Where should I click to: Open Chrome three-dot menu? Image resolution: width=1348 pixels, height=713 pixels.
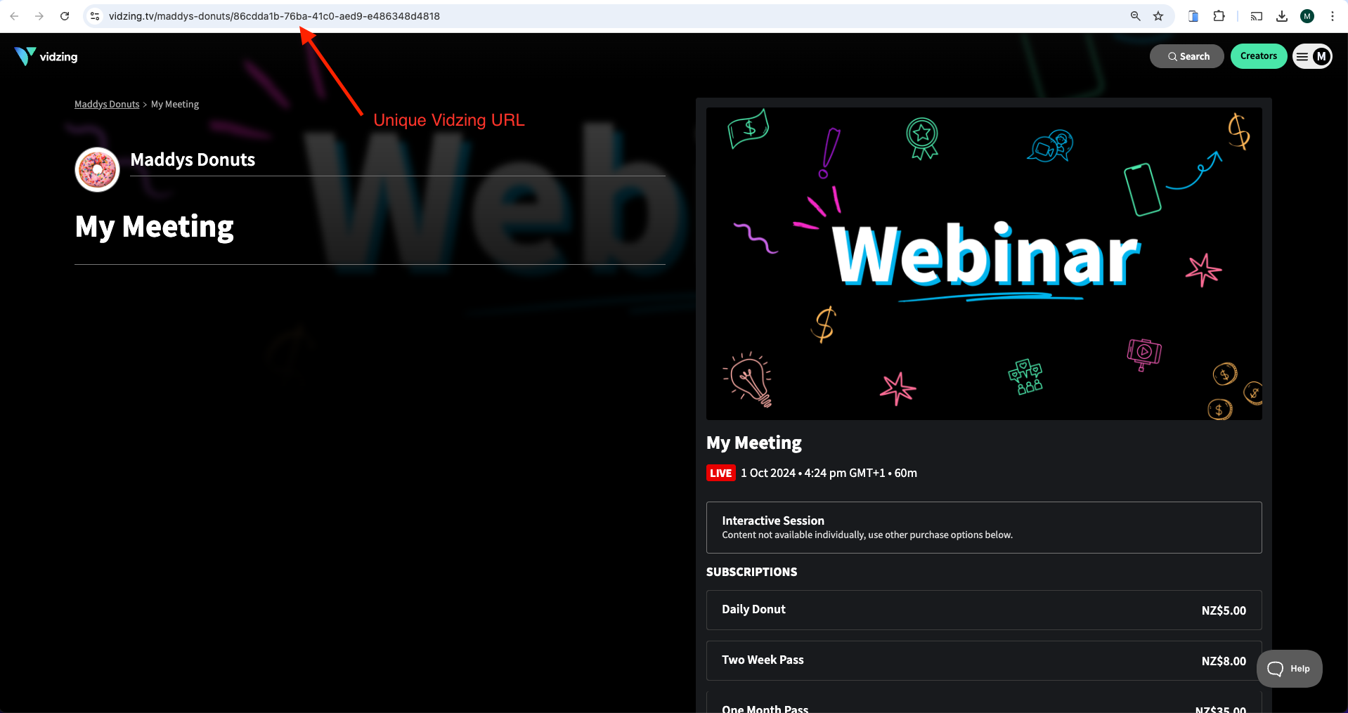[1333, 16]
